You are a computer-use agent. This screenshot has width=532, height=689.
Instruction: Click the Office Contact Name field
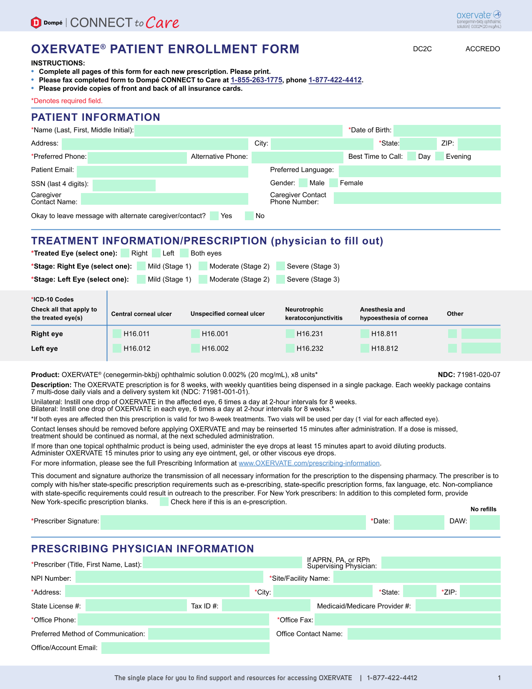tap(424, 633)
